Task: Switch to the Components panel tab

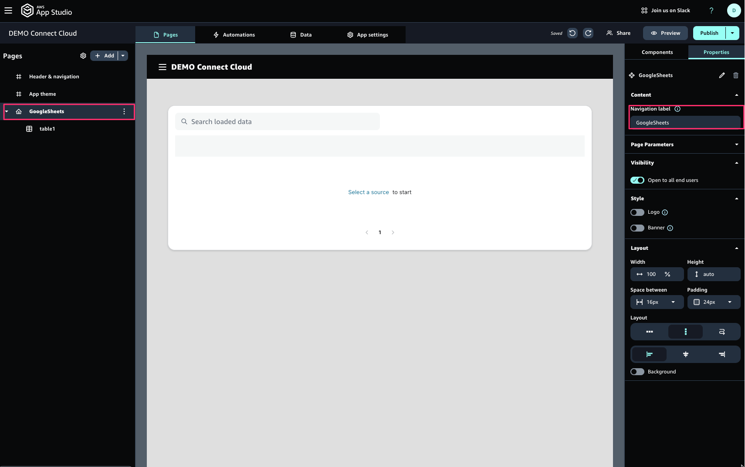Action: pyautogui.click(x=657, y=52)
